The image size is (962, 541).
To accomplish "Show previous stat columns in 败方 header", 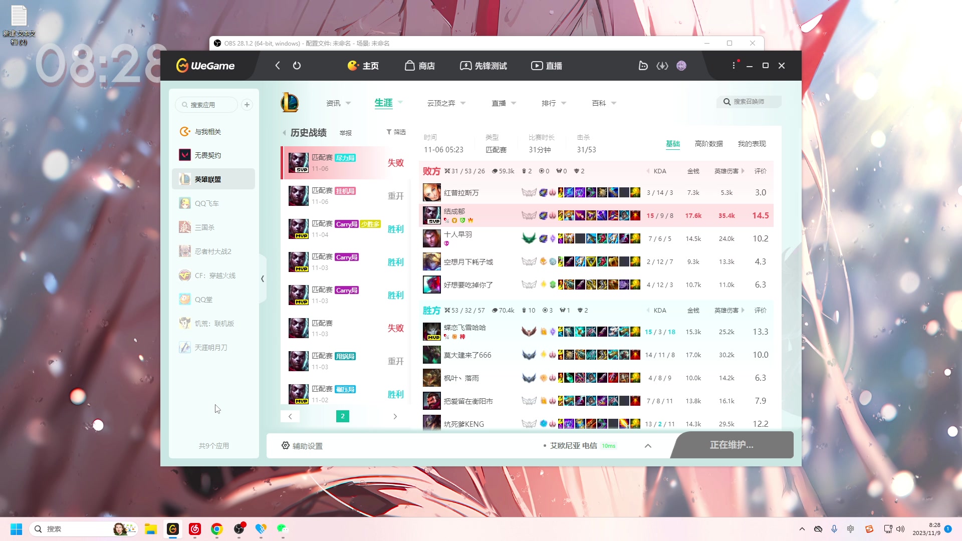I will 648,171.
